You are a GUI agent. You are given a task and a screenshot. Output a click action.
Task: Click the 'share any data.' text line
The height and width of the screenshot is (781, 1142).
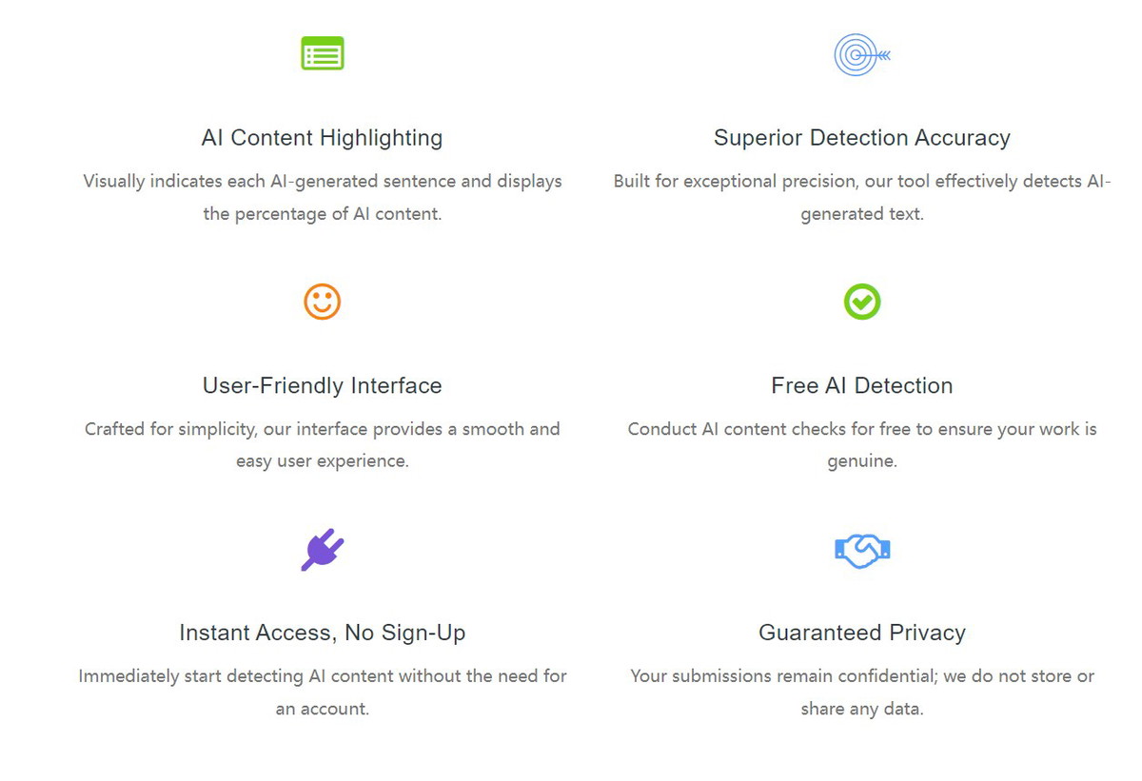tap(862, 709)
